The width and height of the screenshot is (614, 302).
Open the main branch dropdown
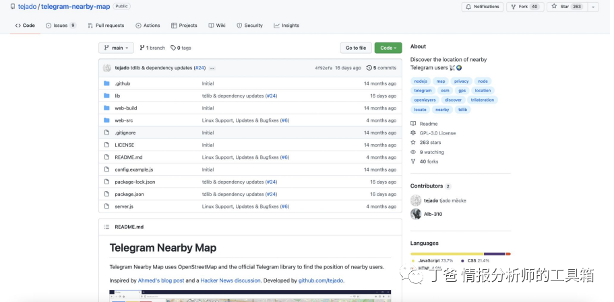click(x=116, y=48)
